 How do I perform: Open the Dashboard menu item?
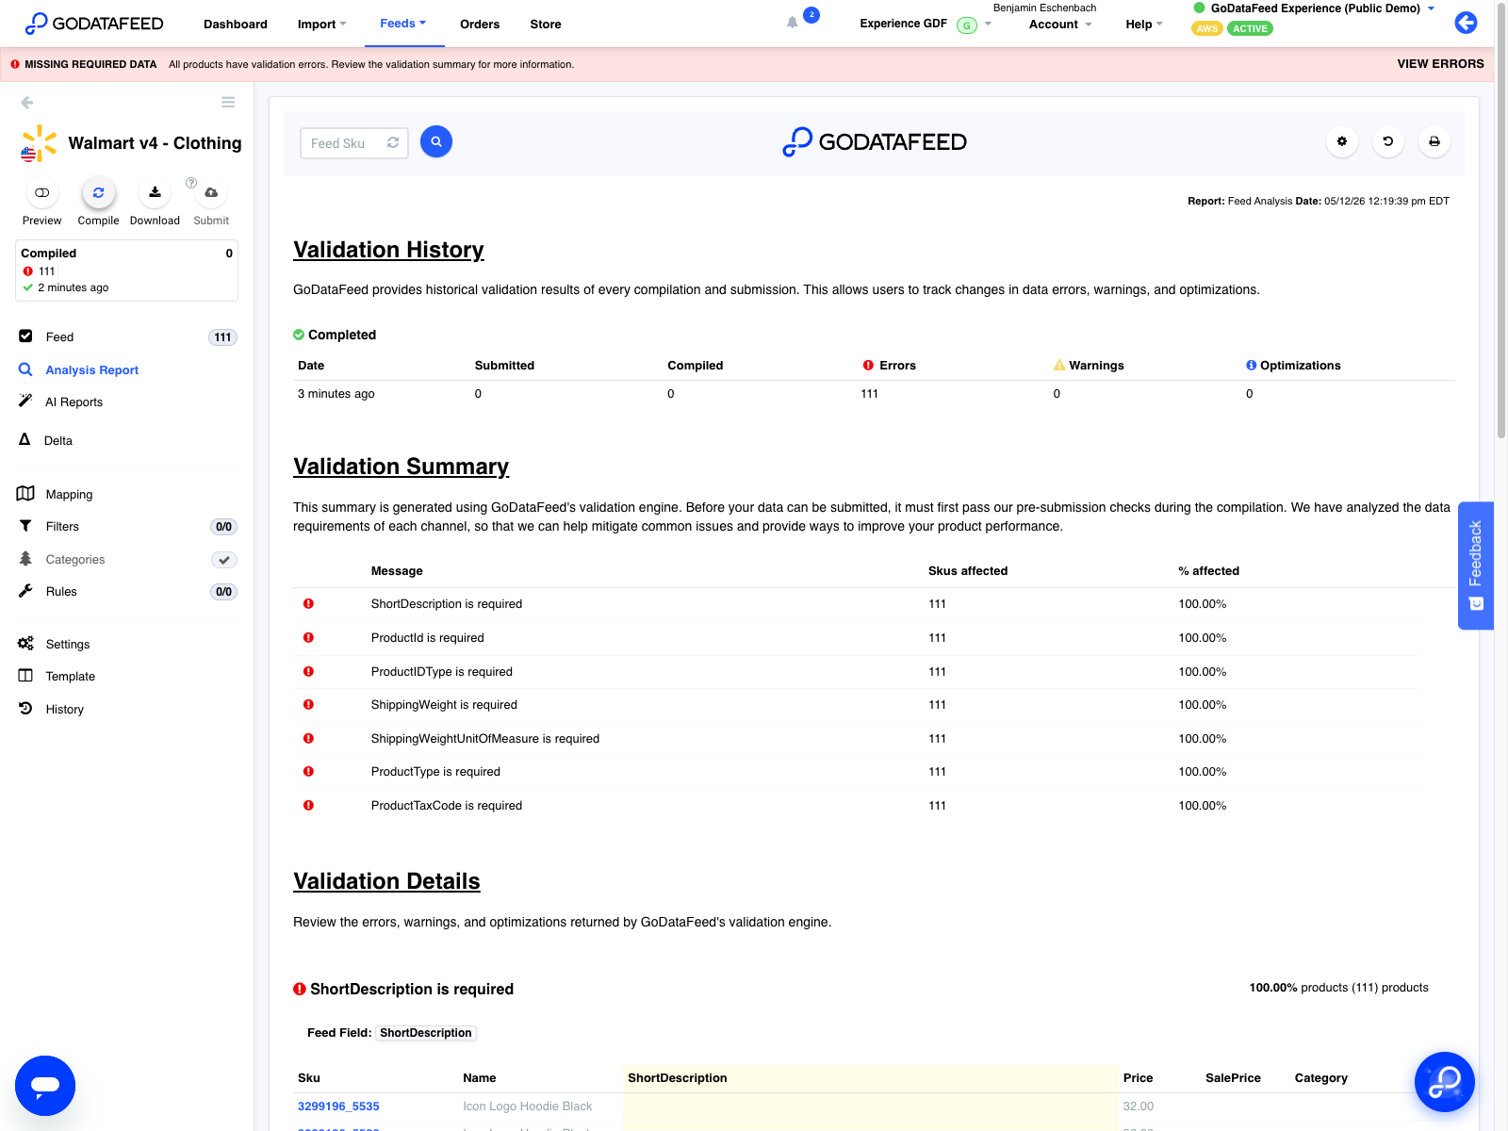click(x=236, y=24)
